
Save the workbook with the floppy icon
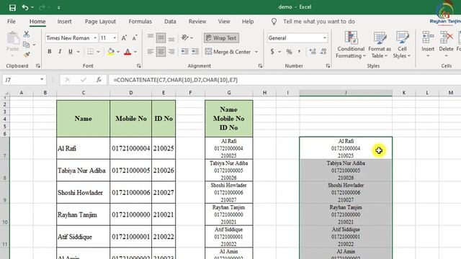12,7
